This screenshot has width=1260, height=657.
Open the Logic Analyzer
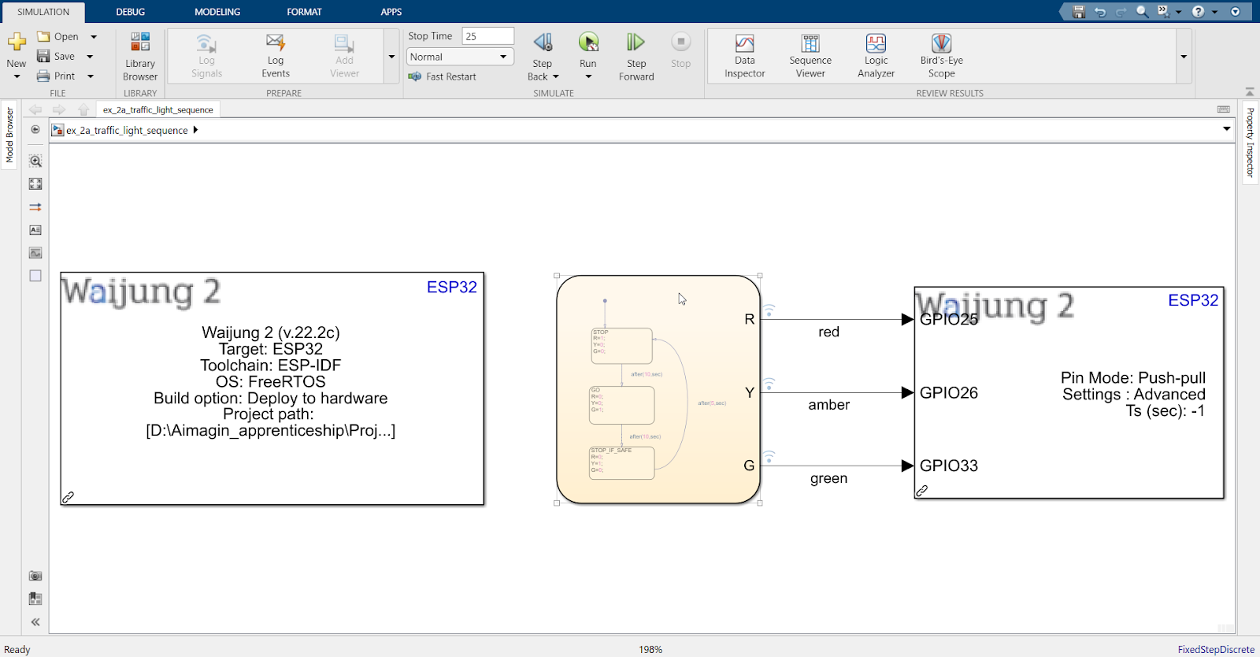(x=876, y=56)
